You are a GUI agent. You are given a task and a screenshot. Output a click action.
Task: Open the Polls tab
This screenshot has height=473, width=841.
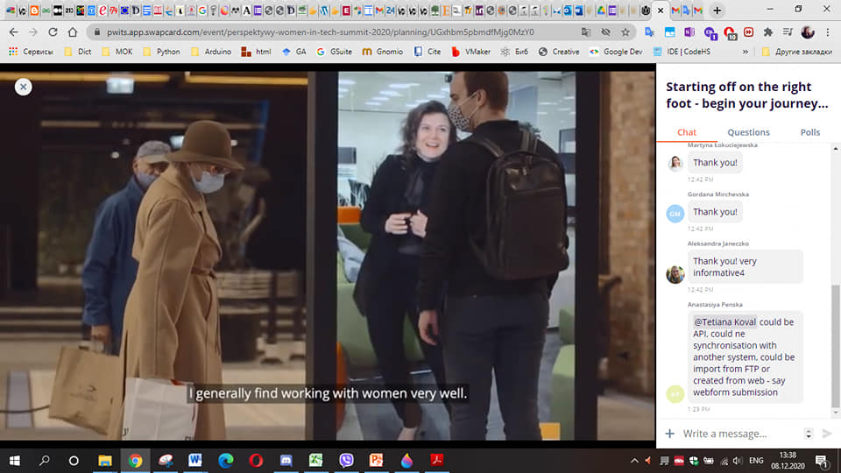tap(810, 132)
